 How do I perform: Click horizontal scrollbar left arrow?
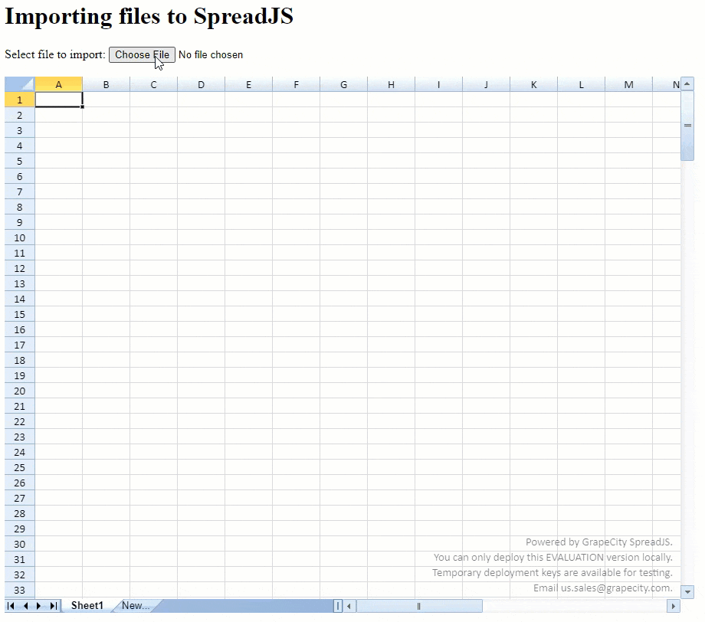pos(349,606)
